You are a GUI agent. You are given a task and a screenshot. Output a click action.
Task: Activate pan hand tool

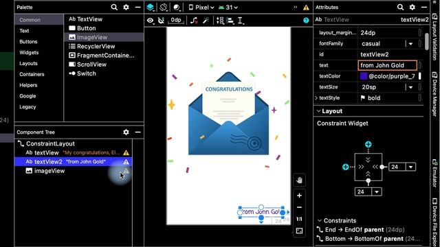[300, 180]
